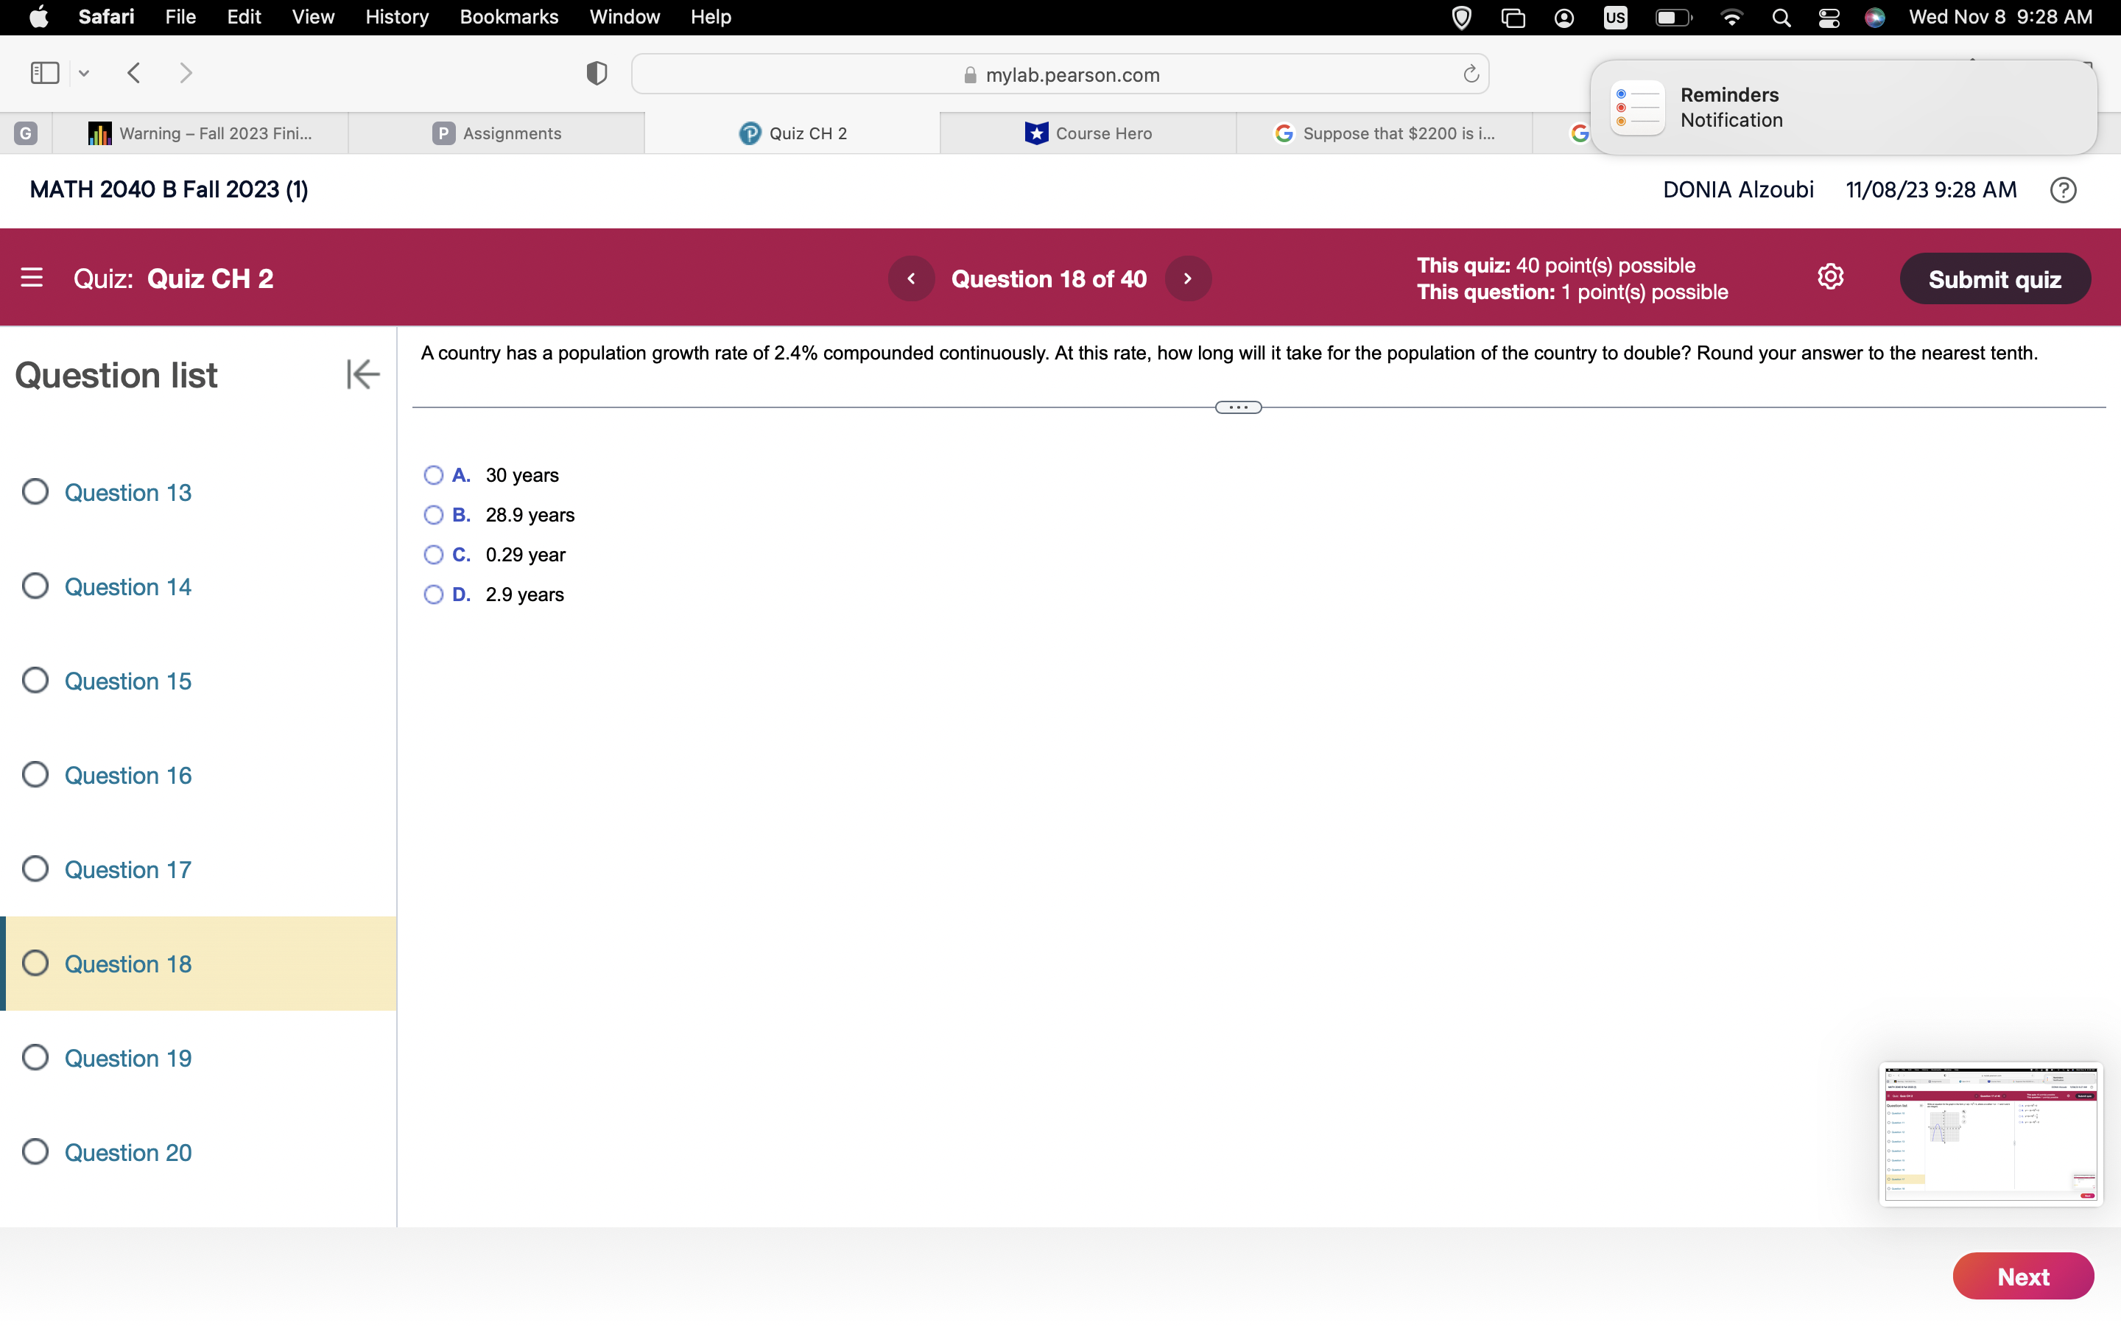Select answer D, 2.9 years
The image size is (2121, 1326).
pos(434,594)
